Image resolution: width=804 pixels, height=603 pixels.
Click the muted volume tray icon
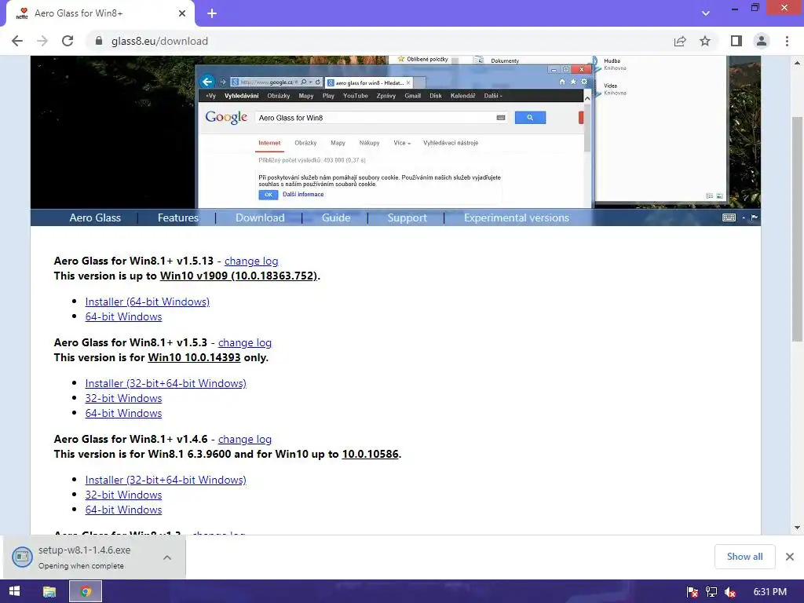[730, 592]
